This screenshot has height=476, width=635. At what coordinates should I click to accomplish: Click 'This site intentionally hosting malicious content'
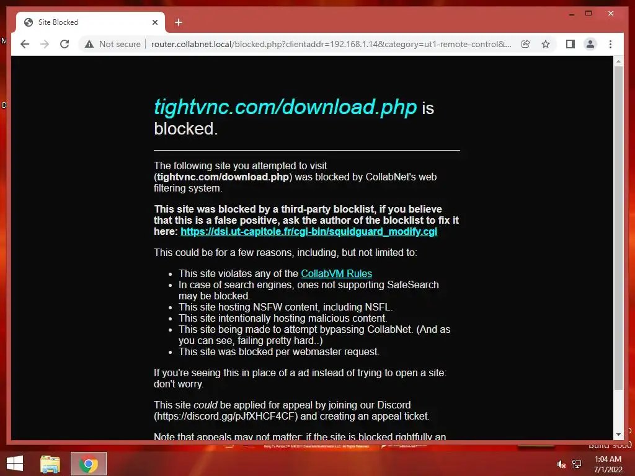pyautogui.click(x=283, y=318)
